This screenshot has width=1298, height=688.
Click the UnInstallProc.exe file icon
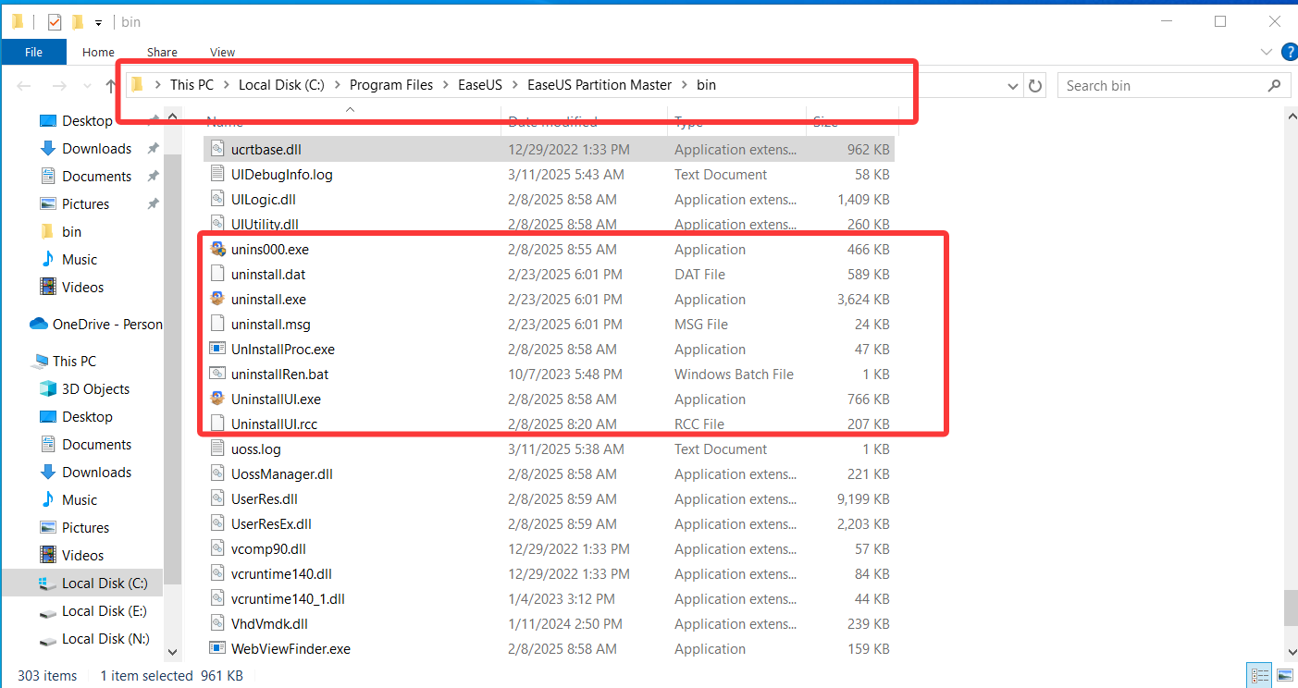tap(218, 350)
